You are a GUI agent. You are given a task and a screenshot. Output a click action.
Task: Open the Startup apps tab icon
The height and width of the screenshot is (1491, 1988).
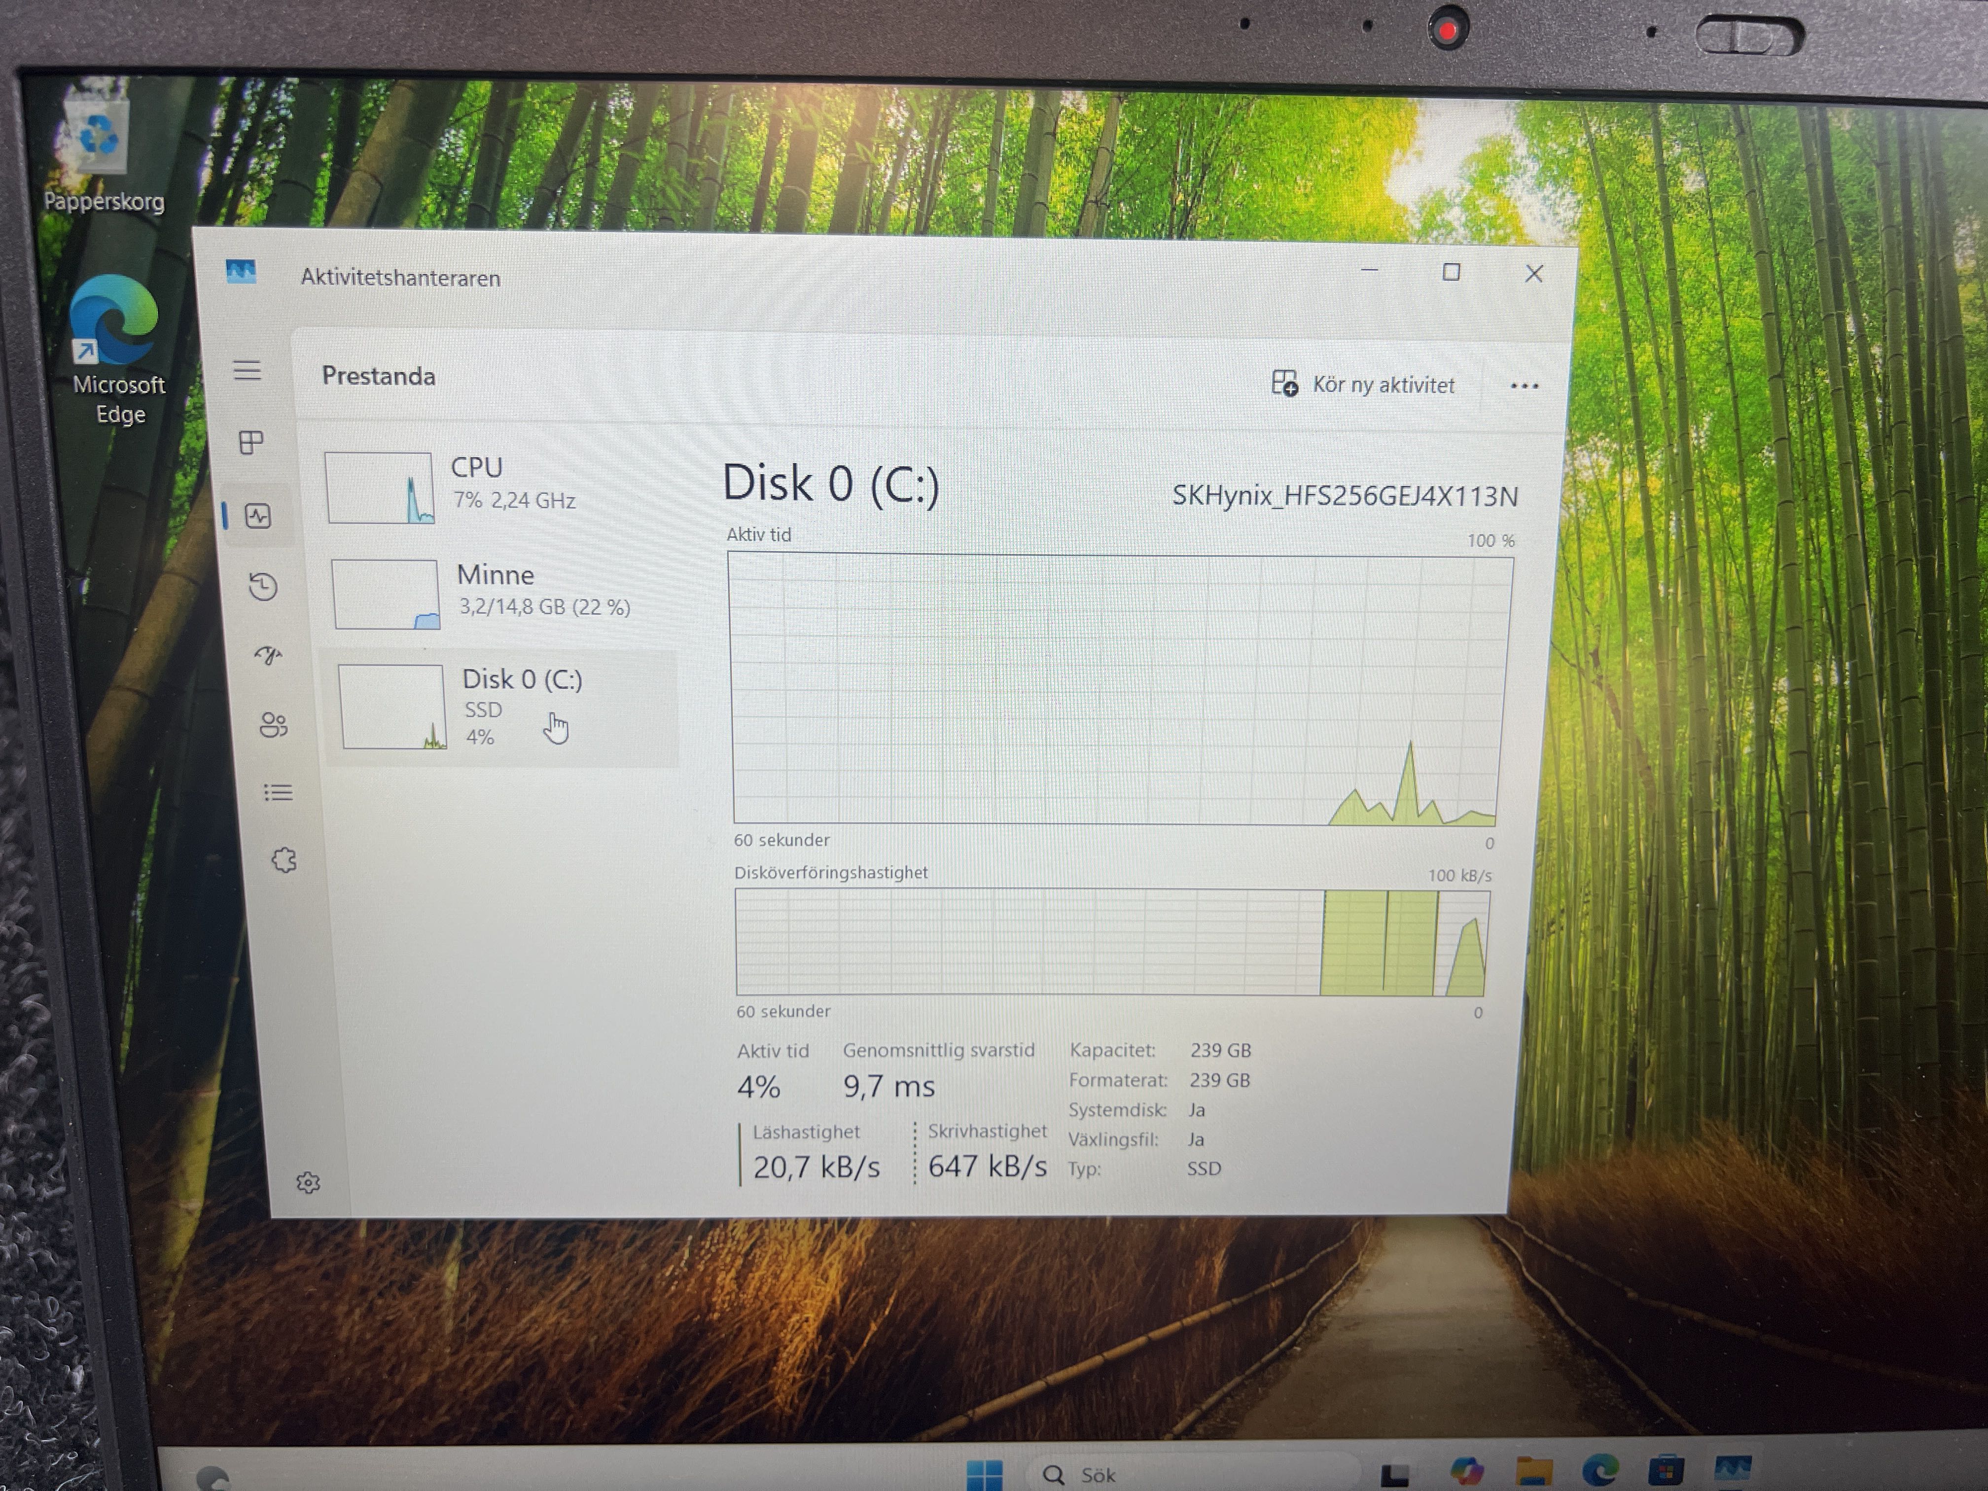click(268, 655)
